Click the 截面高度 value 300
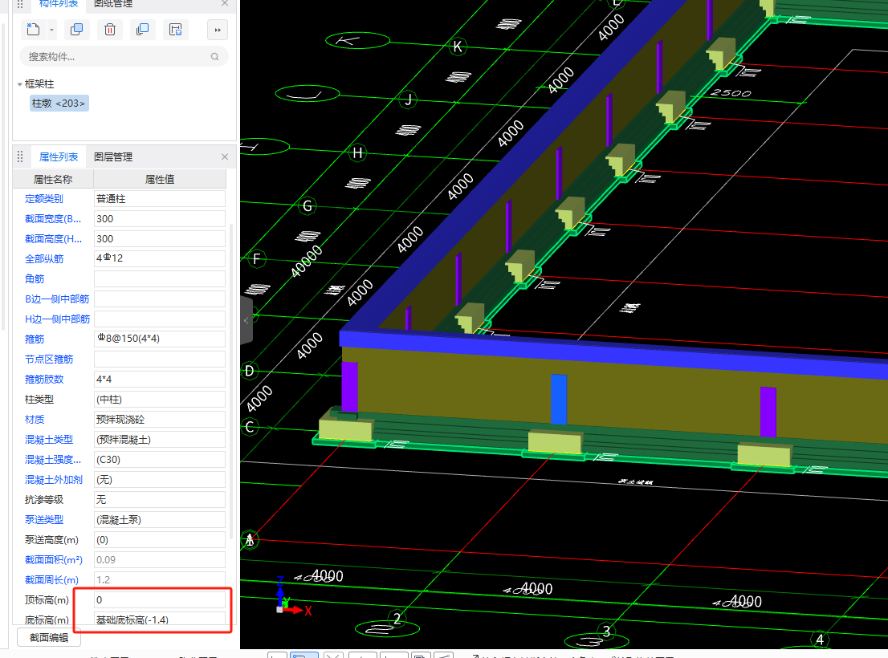The image size is (888, 658). 160,239
